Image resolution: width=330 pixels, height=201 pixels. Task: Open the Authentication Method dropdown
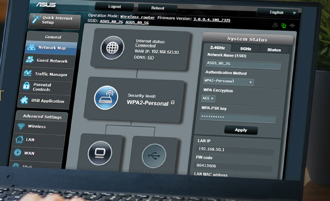(x=228, y=81)
